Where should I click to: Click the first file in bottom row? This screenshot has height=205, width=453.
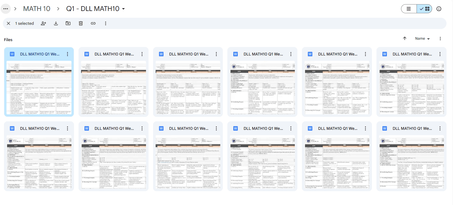pos(39,163)
